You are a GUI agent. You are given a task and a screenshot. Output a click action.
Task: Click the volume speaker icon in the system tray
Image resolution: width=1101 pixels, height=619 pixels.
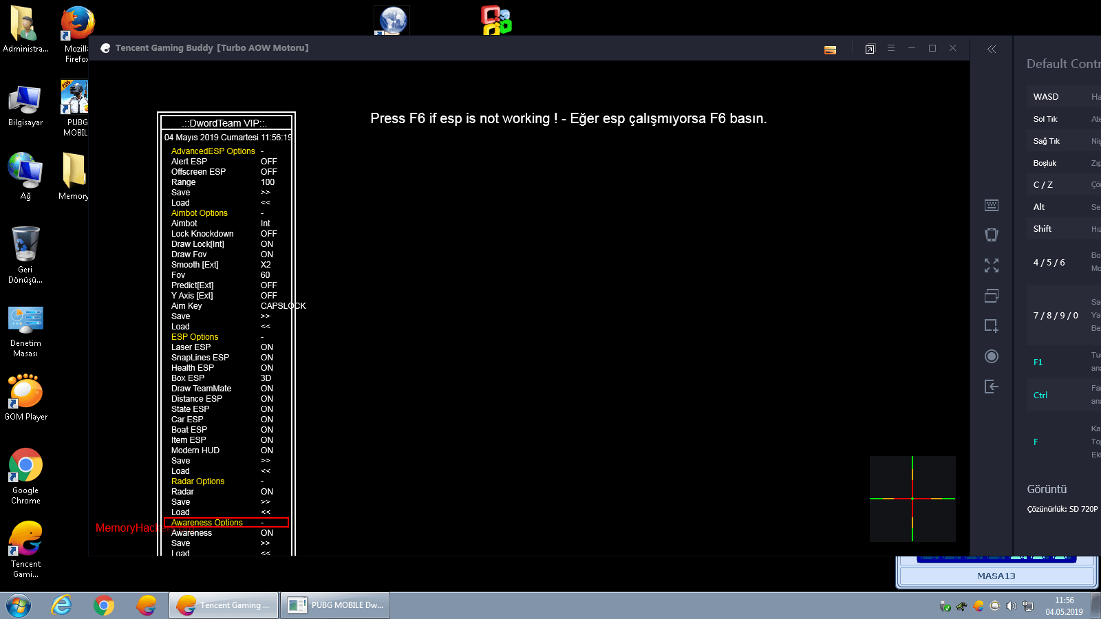pos(1011,606)
